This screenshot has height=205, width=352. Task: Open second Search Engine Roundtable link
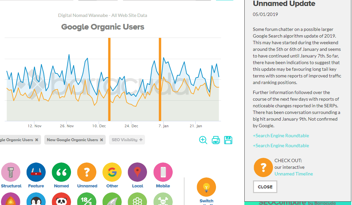click(x=281, y=146)
